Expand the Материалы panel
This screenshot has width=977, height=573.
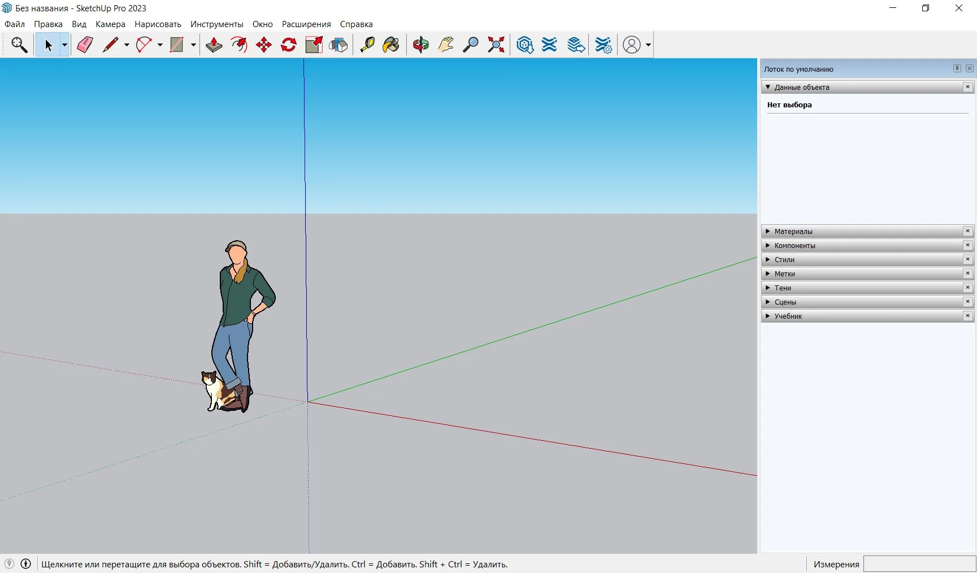click(867, 231)
